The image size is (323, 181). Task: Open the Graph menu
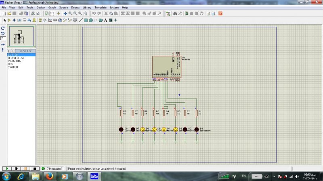tap(52, 7)
